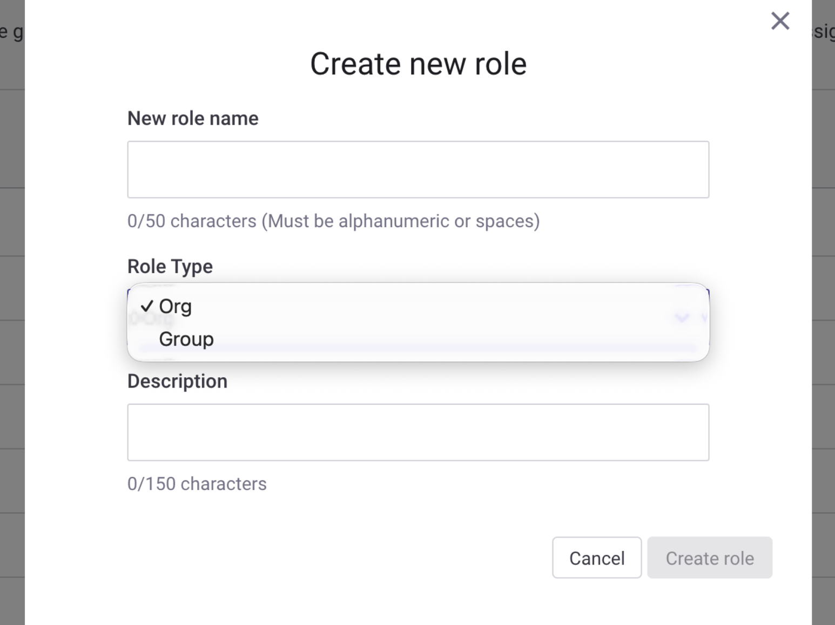Click the cut-off text on the page's left edge

click(x=11, y=32)
